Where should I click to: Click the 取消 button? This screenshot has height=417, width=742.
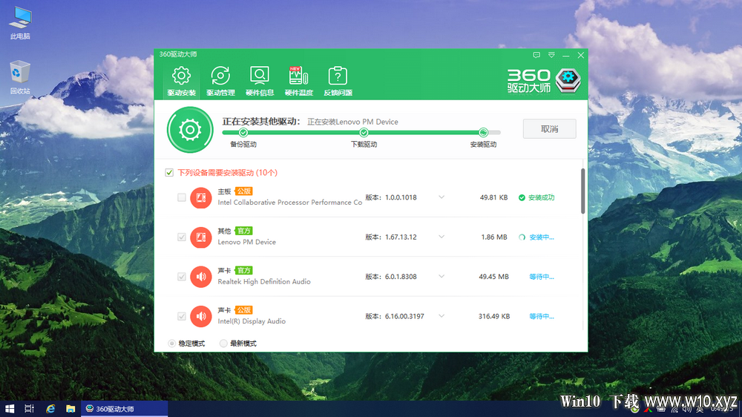(549, 129)
